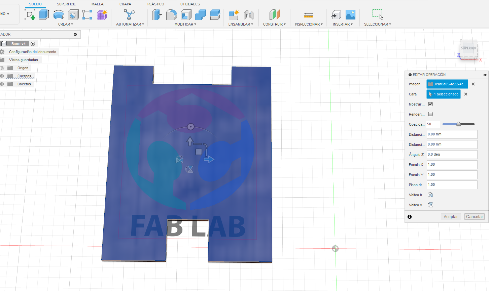Click the Volteo horizontal flip icon in dialog
Viewport: 489px width, 291px height.
(430, 195)
